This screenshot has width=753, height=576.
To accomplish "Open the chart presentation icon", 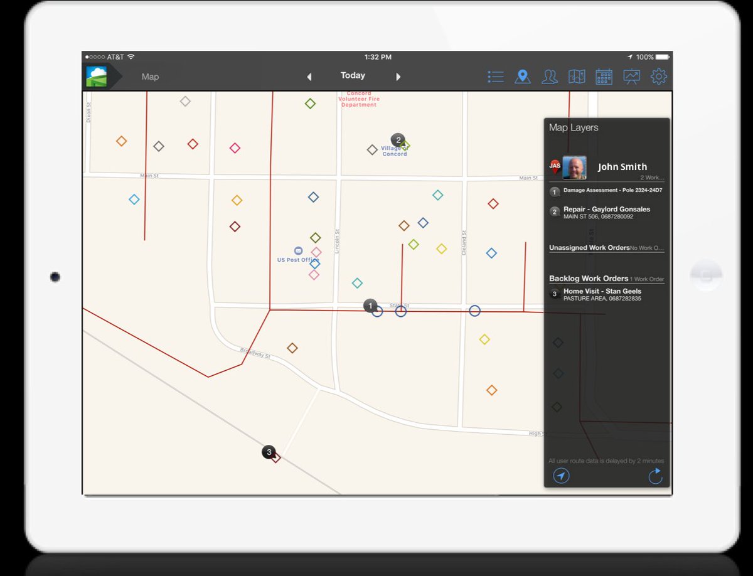I will [631, 77].
